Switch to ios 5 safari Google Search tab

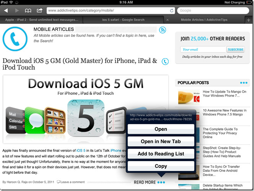(x=123, y=20)
